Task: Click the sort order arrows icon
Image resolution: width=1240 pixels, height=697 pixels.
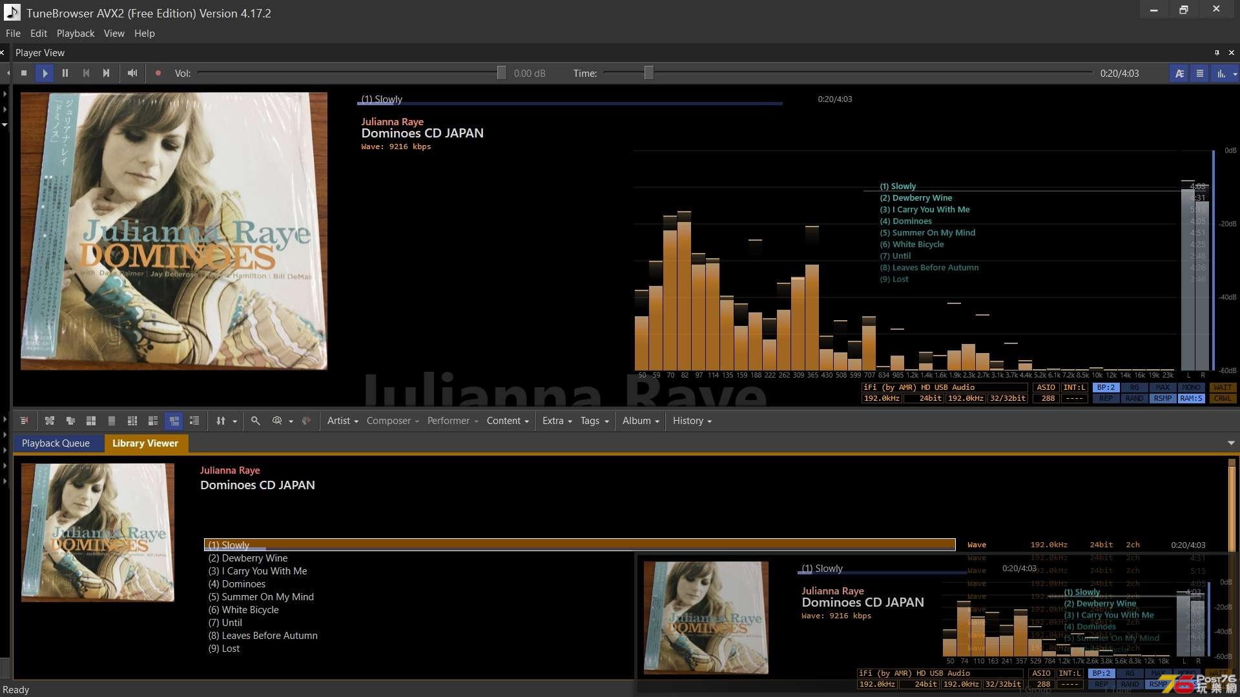Action: [221, 421]
